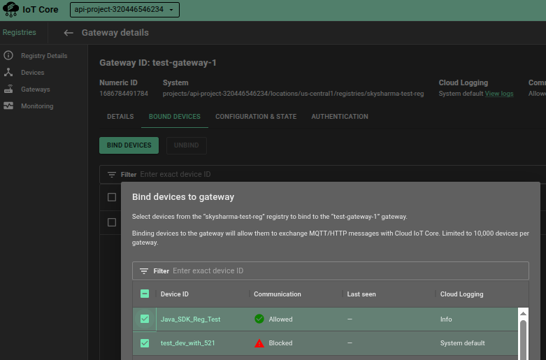Click the back arrow beside Gateway details
The image size is (546, 360).
69,33
